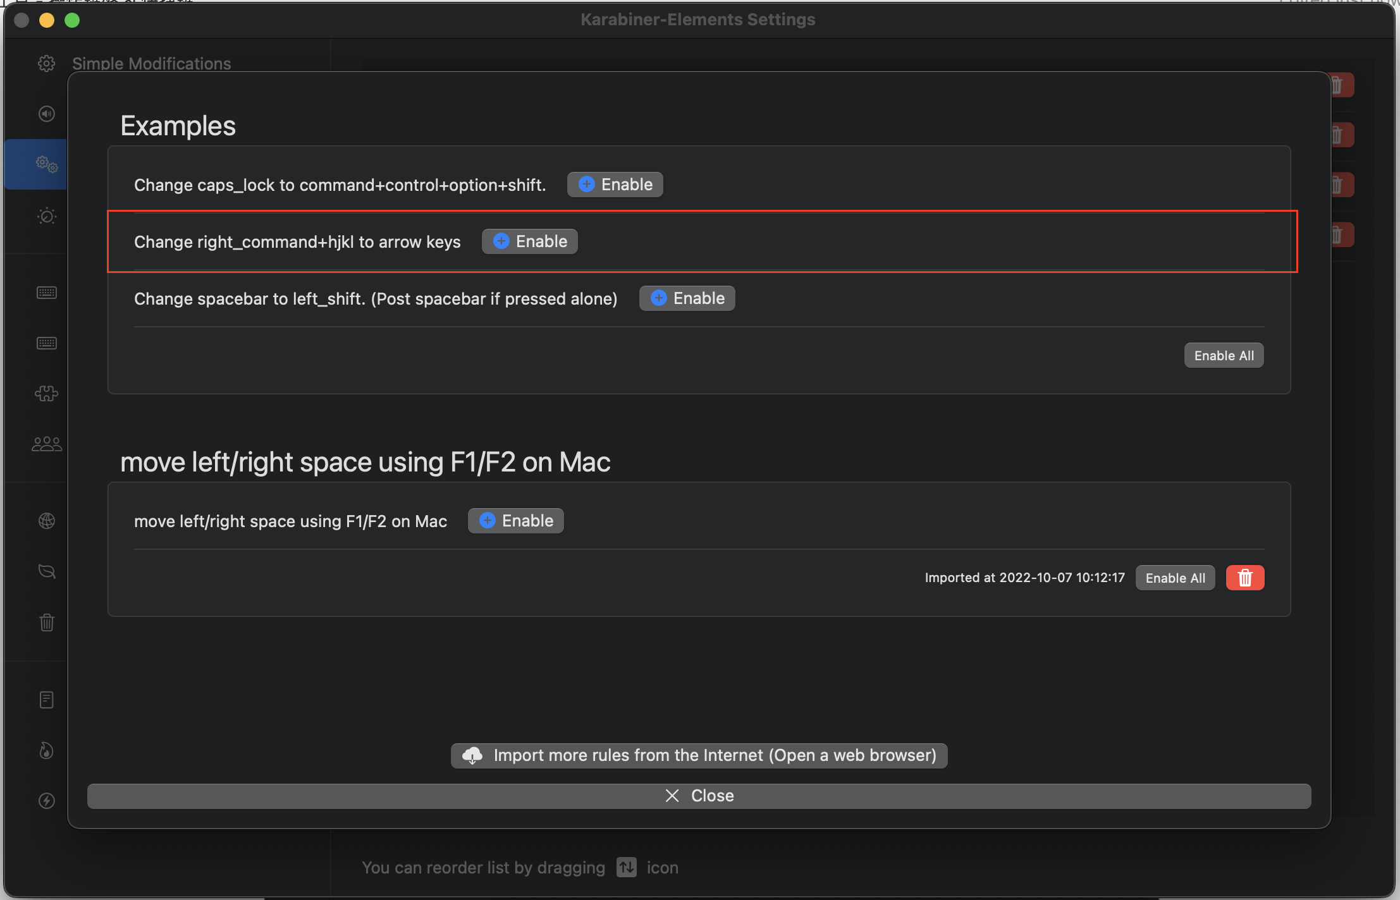Viewport: 1400px width, 900px height.
Task: Enable move left/right space using F1/F2
Action: (515, 520)
